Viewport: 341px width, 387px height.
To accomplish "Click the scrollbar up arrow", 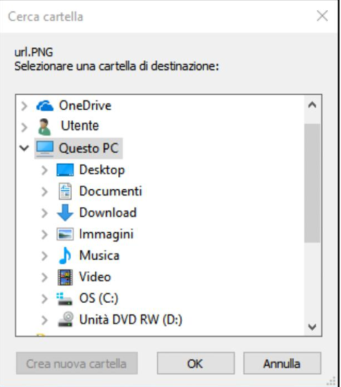I will (312, 105).
